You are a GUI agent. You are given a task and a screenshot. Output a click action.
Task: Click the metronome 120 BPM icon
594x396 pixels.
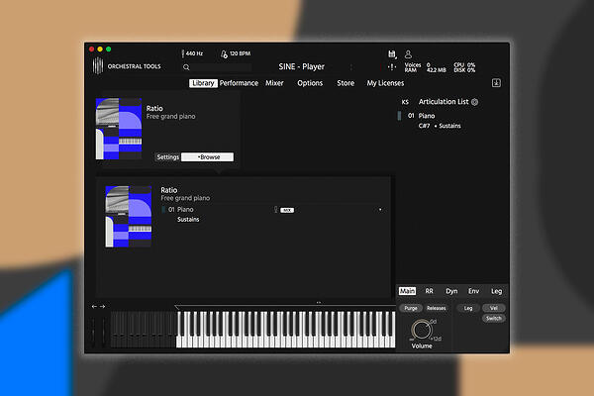coord(224,54)
